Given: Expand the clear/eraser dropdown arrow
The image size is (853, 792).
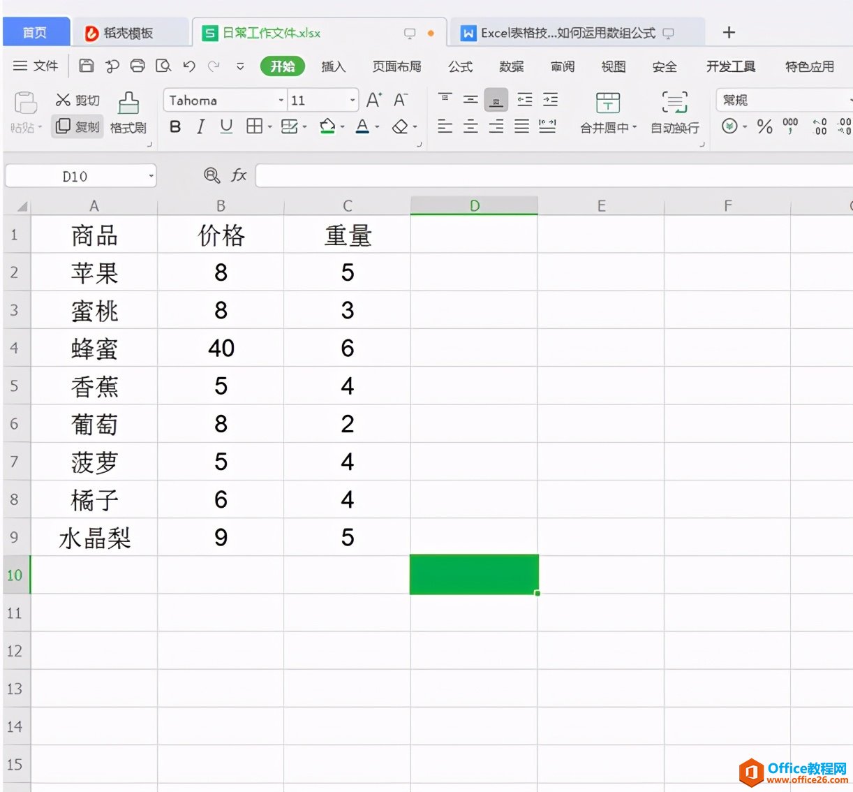Looking at the screenshot, I should pyautogui.click(x=415, y=127).
